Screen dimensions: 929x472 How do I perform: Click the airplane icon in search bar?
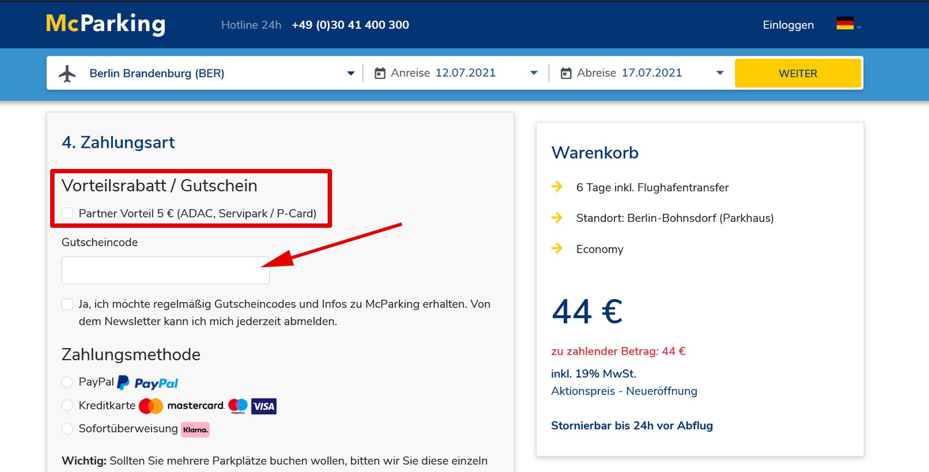point(68,74)
